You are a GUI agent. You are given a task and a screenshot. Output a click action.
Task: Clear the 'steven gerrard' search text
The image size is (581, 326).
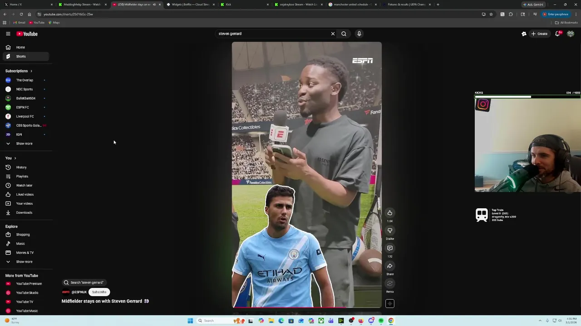[x=333, y=34]
